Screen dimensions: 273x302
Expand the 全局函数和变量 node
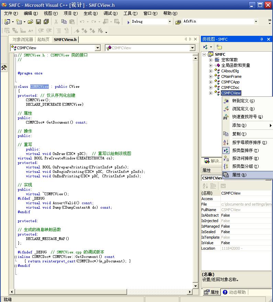point(211,65)
